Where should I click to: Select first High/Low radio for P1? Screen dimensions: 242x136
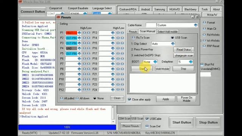(x=84, y=33)
